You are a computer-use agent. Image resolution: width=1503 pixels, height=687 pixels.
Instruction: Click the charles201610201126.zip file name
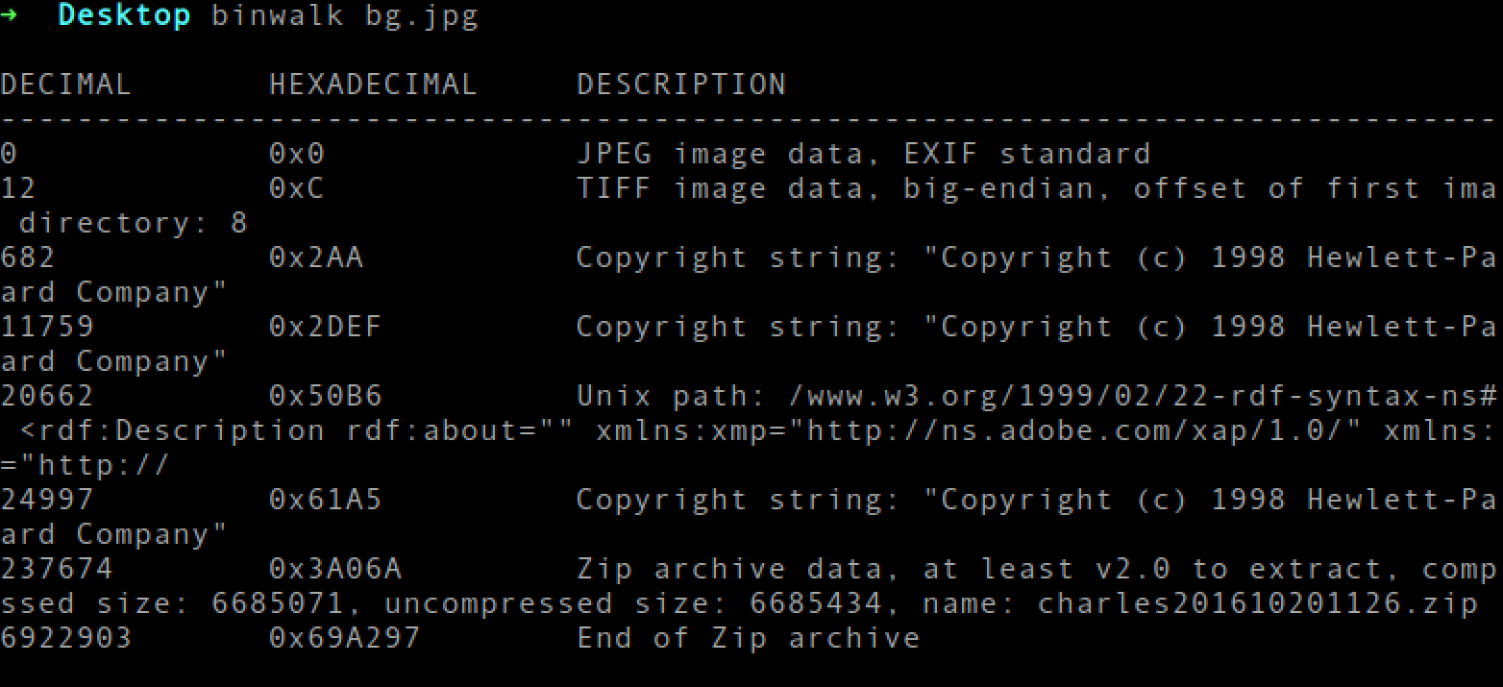coord(1257,604)
